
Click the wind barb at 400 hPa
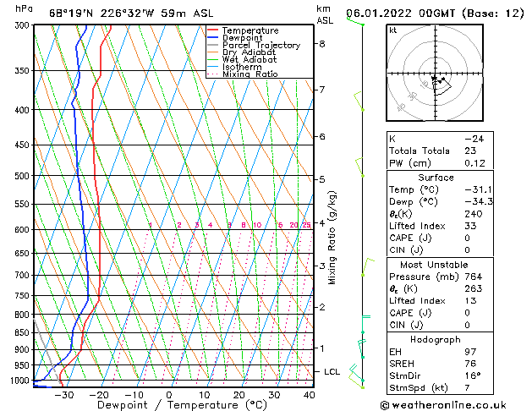pos(359,101)
